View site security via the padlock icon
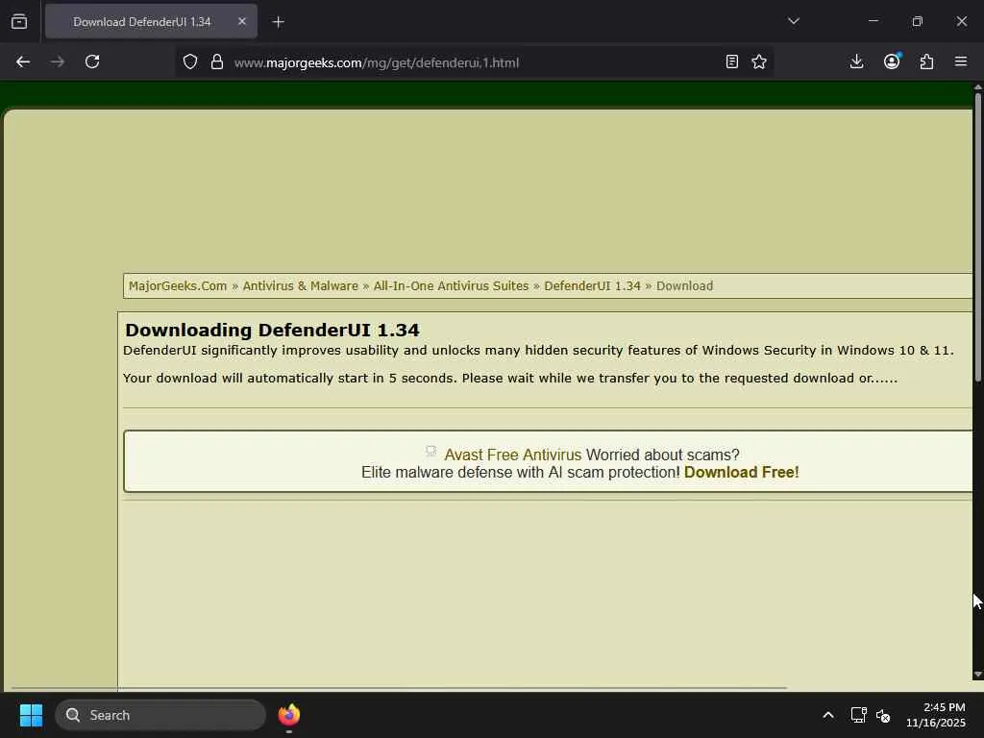The height and width of the screenshot is (738, 984). (217, 61)
